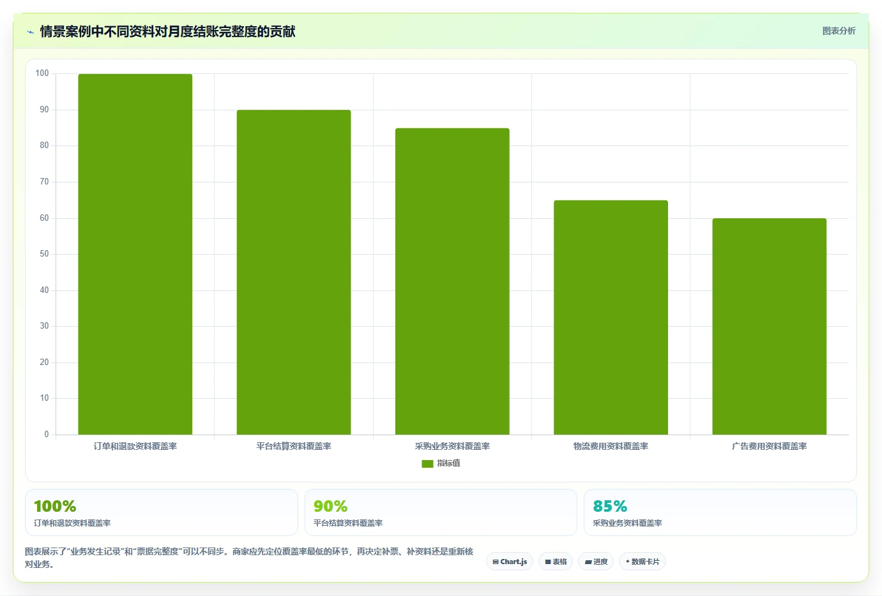Click the 物流费用资料覆盖率 bar
Viewport: 882px width, 596px height.
click(611, 317)
